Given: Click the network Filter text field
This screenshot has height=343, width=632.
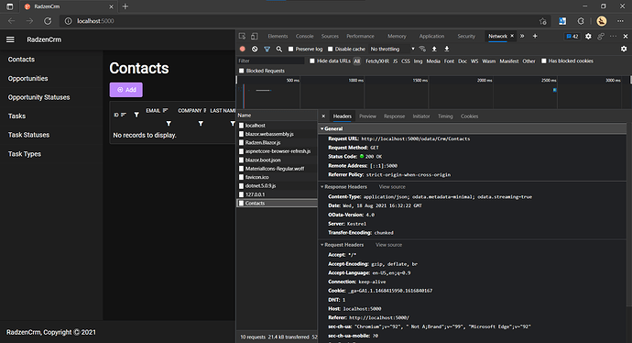Looking at the screenshot, I should [x=271, y=61].
